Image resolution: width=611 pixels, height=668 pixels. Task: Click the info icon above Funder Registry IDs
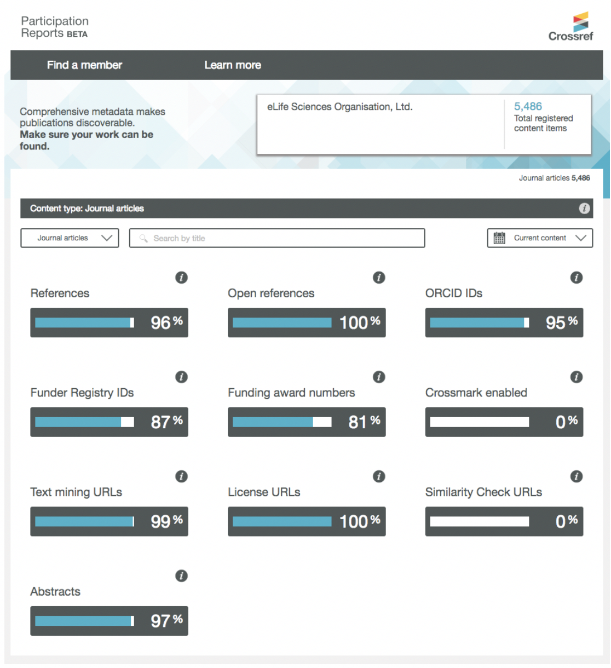(x=181, y=377)
